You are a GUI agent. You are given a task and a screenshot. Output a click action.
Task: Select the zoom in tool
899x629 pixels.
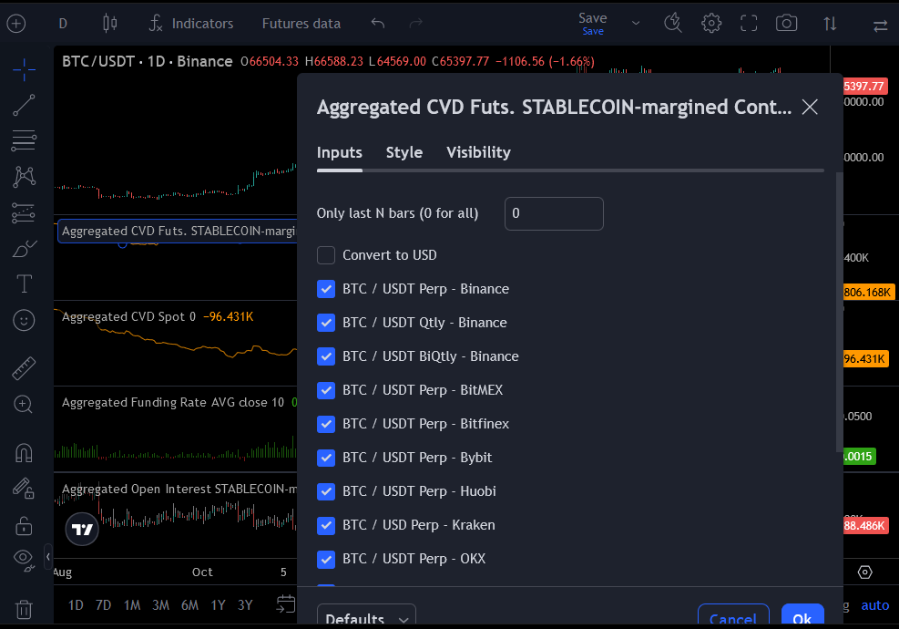click(23, 404)
